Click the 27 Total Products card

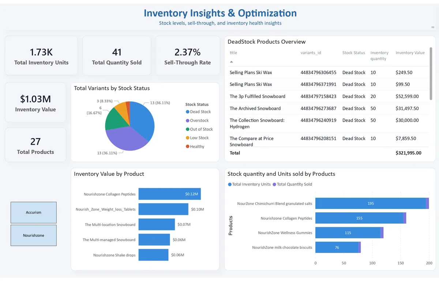(x=35, y=145)
